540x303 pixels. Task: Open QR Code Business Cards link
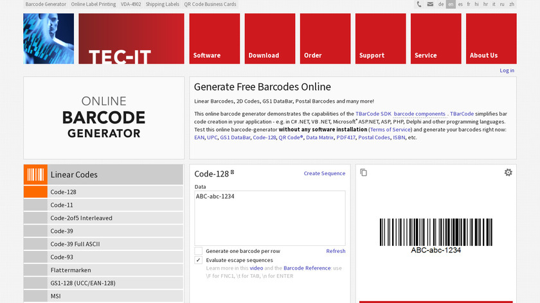[x=210, y=4]
